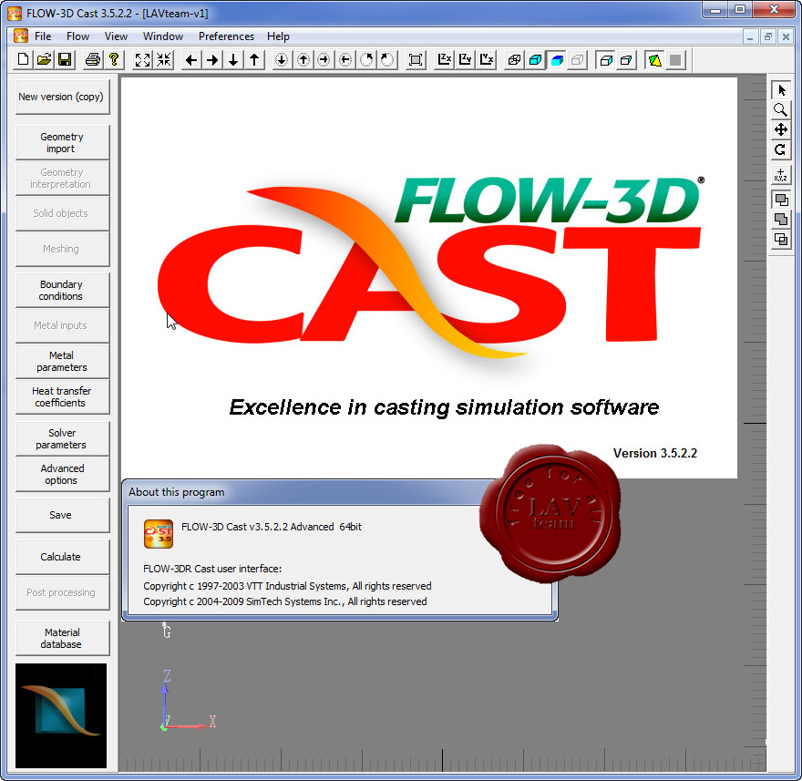The width and height of the screenshot is (802, 781).
Task: Select the rotate tool in right toolbar
Action: pyautogui.click(x=781, y=149)
